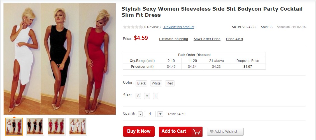The width and height of the screenshot is (316, 140).
Task: Click the quantity input field
Action: point(150,114)
